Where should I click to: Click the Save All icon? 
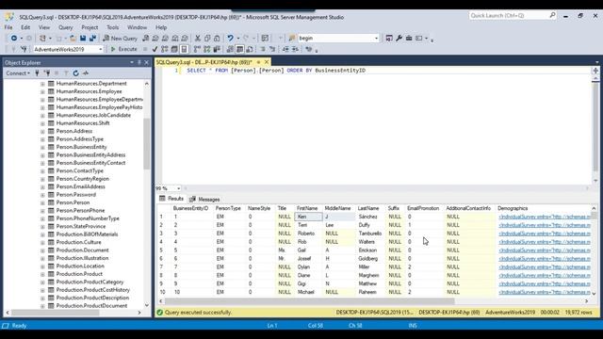(92, 38)
